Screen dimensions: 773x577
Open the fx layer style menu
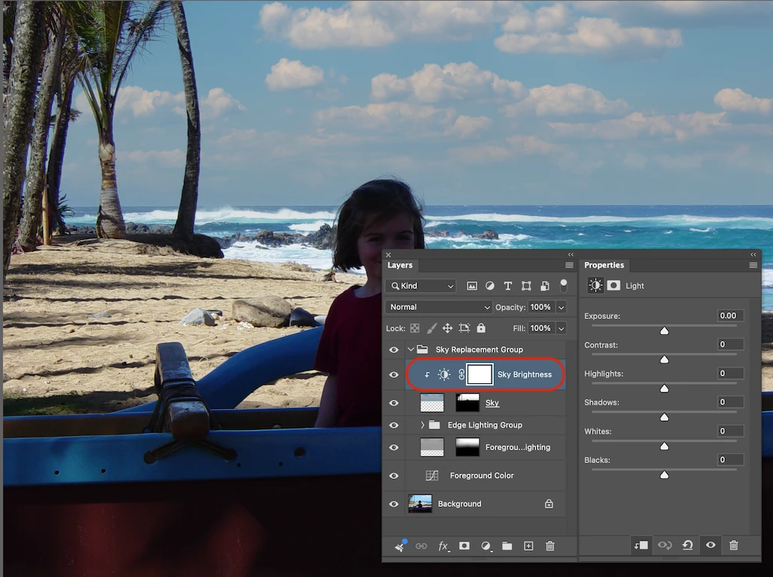tap(443, 546)
